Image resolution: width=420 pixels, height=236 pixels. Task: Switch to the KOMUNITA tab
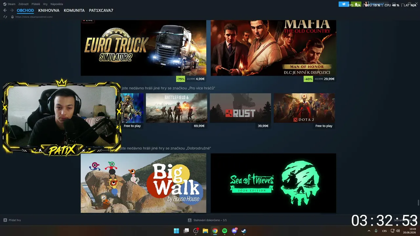point(74,10)
